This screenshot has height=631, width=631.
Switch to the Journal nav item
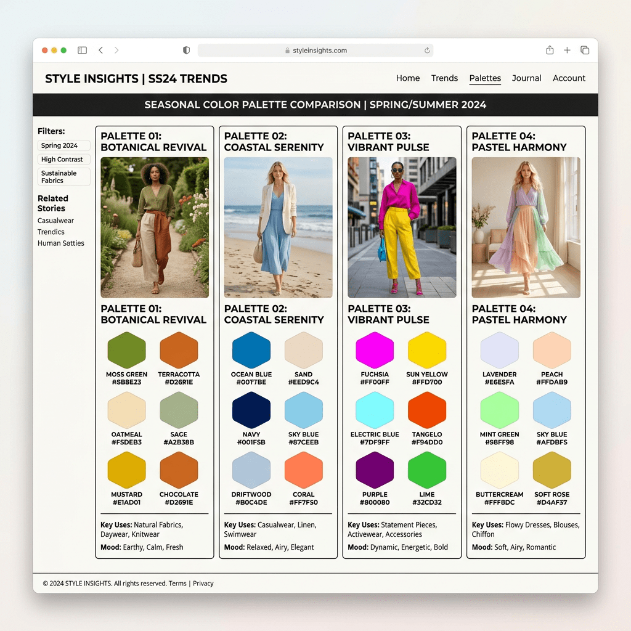click(x=526, y=78)
